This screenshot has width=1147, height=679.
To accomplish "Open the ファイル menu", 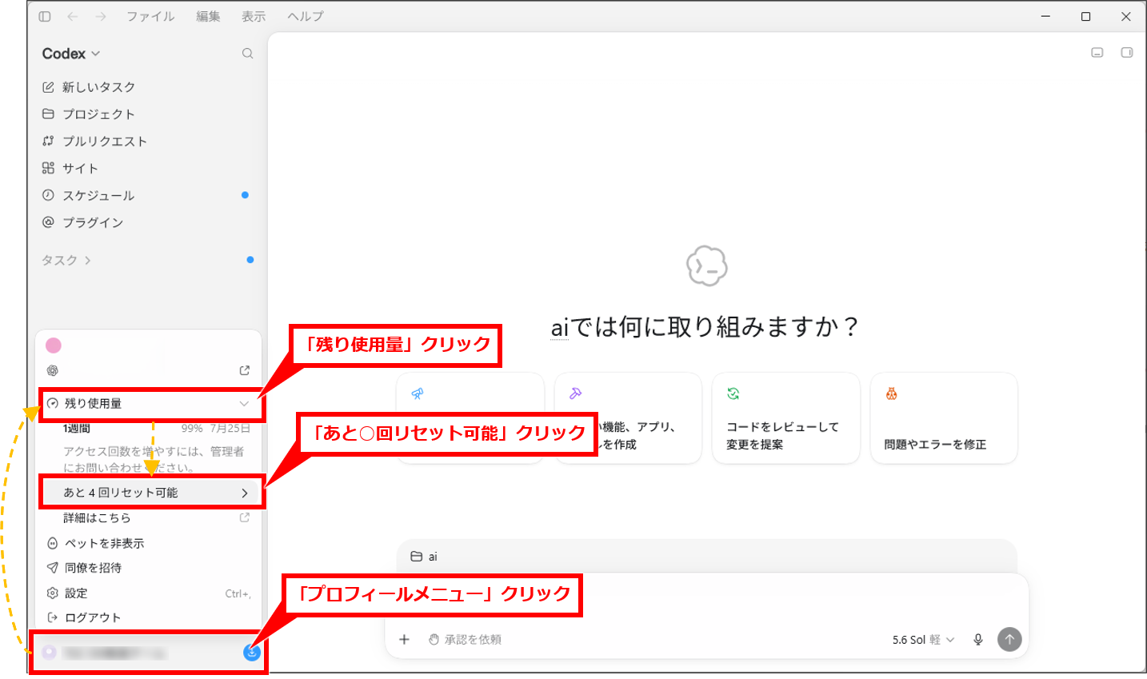I will click(x=150, y=16).
